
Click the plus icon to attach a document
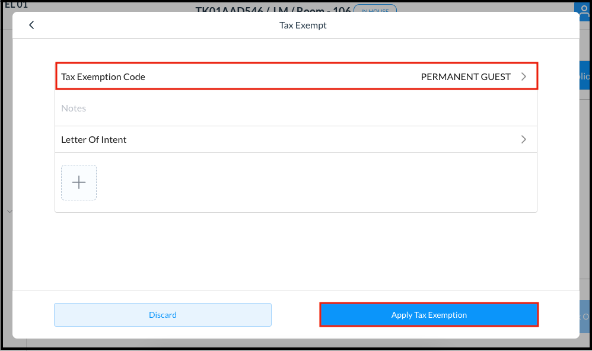tap(79, 182)
